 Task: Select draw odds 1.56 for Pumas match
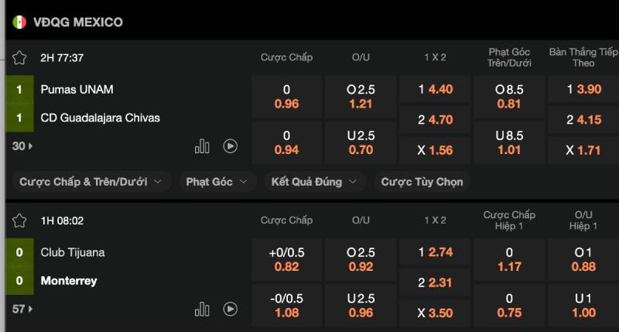pos(436,150)
